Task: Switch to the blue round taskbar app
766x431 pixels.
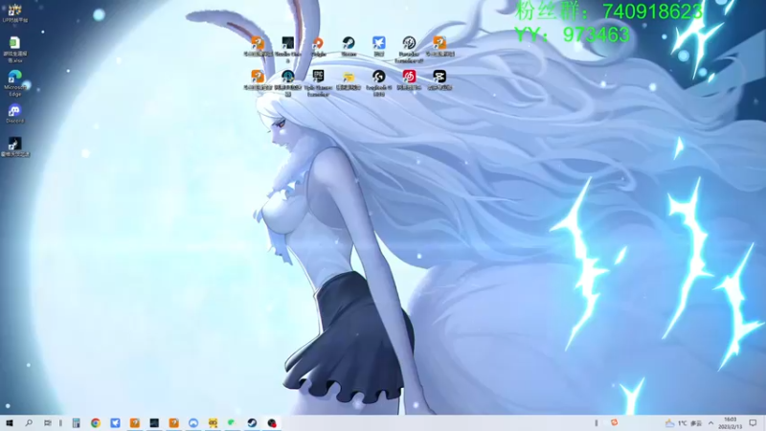Action: coord(193,423)
